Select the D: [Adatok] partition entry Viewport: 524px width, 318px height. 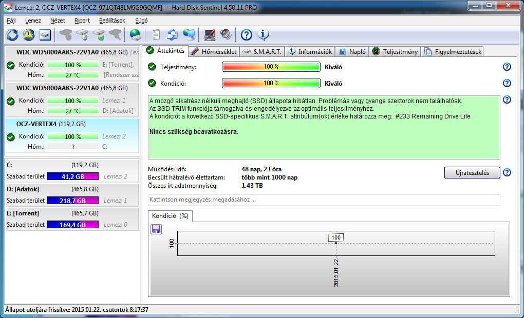click(x=72, y=195)
